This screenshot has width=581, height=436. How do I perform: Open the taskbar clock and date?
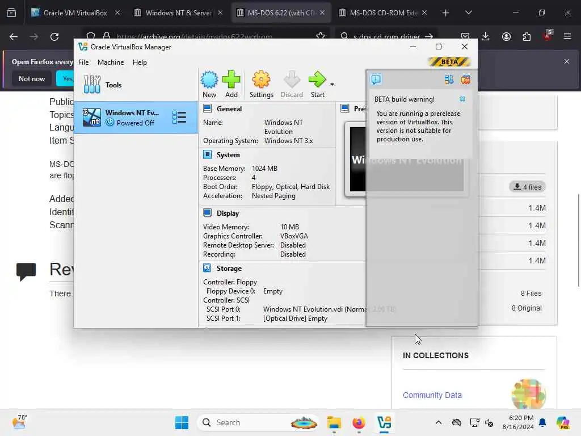tap(517, 422)
